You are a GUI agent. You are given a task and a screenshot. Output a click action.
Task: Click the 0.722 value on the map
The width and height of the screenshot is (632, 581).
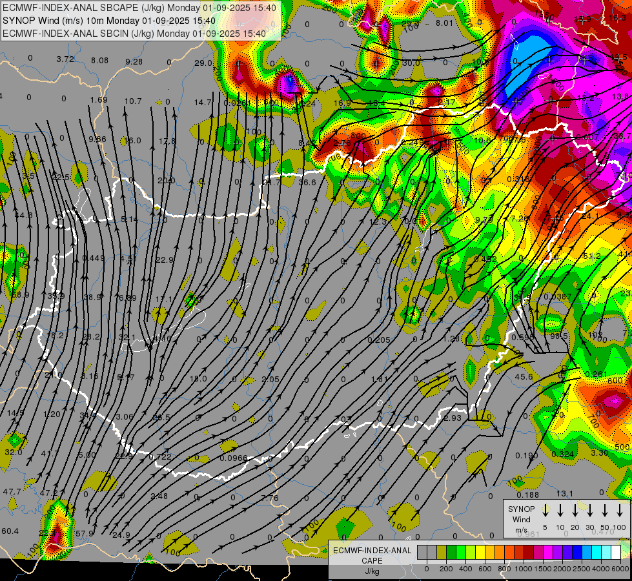(x=160, y=457)
